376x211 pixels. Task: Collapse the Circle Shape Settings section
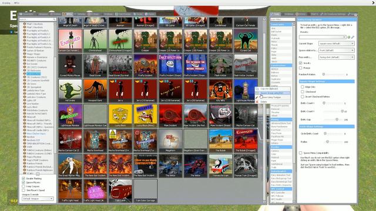point(327,127)
